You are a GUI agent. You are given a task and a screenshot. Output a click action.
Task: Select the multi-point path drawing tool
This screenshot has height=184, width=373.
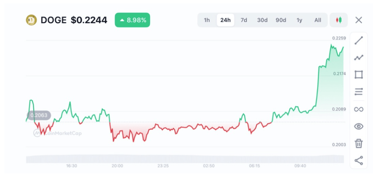(x=358, y=58)
